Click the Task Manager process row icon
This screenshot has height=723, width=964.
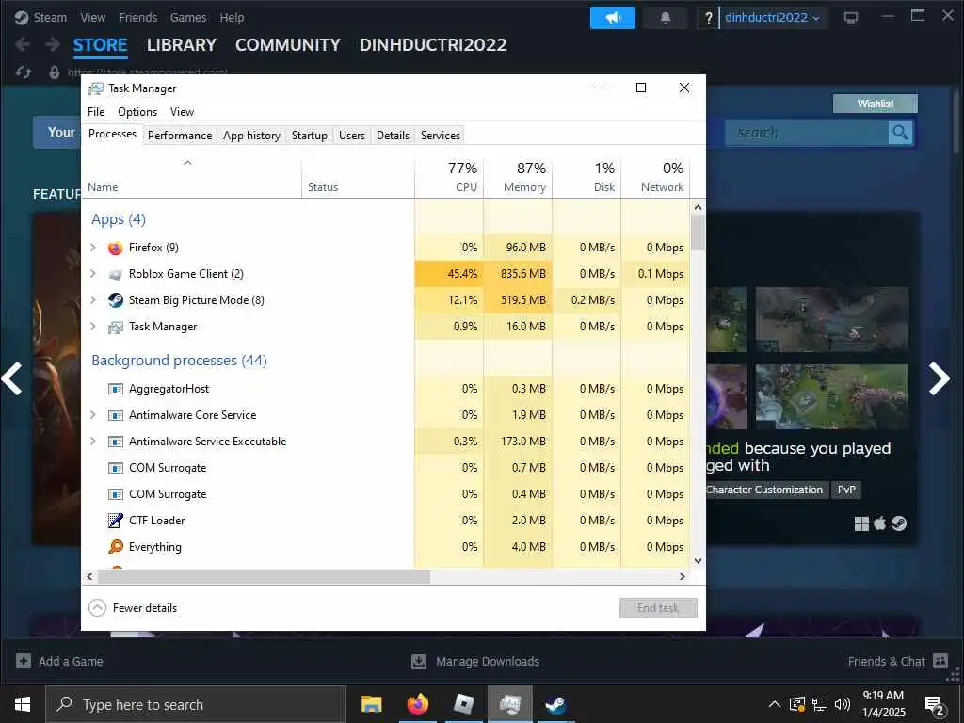(x=115, y=327)
